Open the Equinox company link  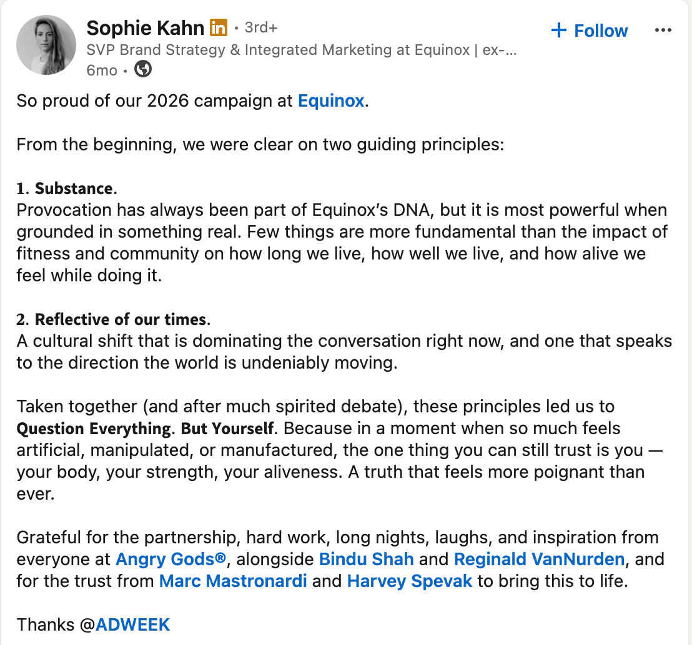tap(331, 101)
